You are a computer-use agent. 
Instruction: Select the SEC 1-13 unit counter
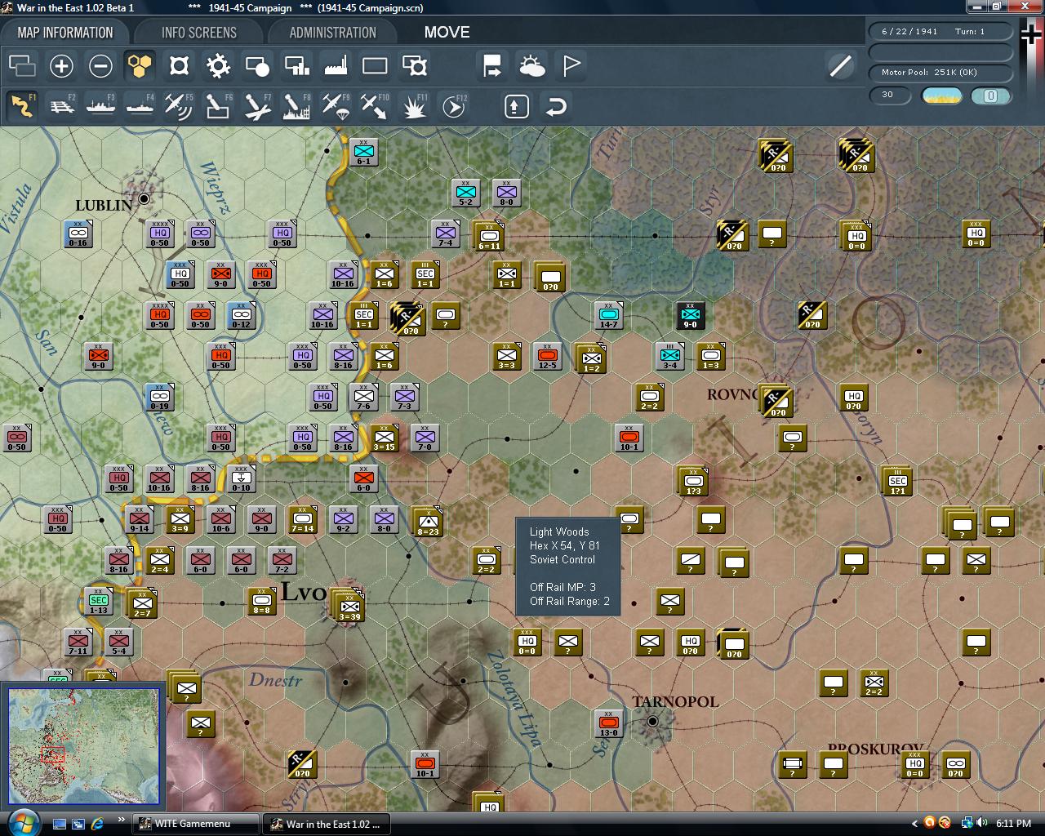click(x=99, y=602)
